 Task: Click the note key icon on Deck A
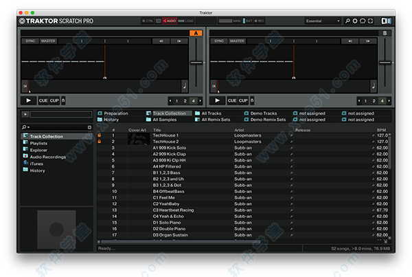tap(185, 86)
